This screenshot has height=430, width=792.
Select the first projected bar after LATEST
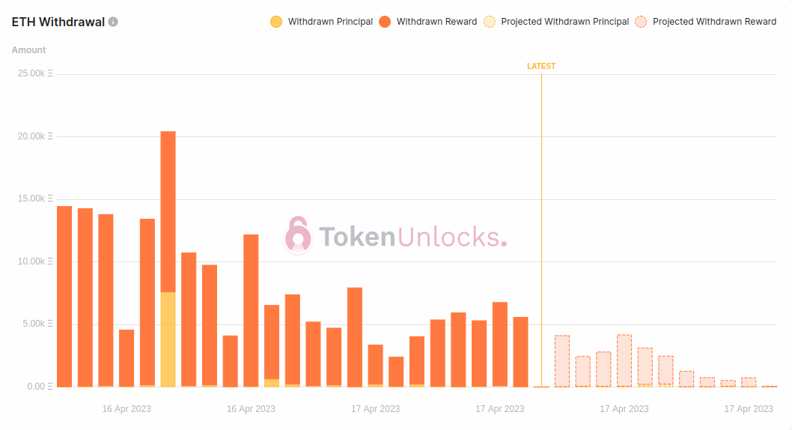pyautogui.click(x=562, y=361)
